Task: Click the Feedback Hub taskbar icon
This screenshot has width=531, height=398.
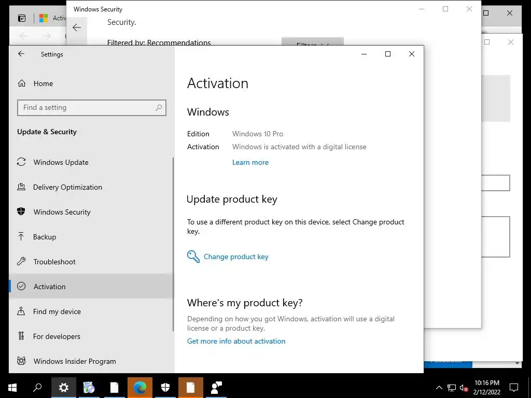Action: (x=216, y=388)
